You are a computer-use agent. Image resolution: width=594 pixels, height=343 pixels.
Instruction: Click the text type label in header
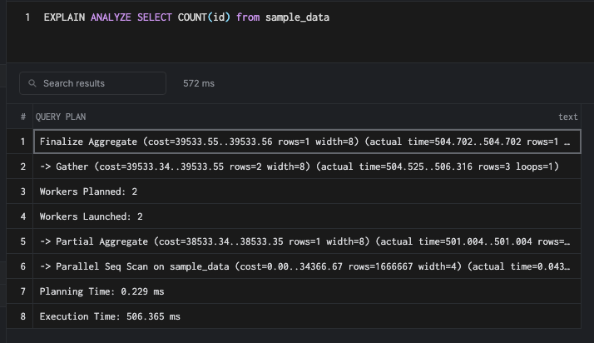click(x=567, y=117)
